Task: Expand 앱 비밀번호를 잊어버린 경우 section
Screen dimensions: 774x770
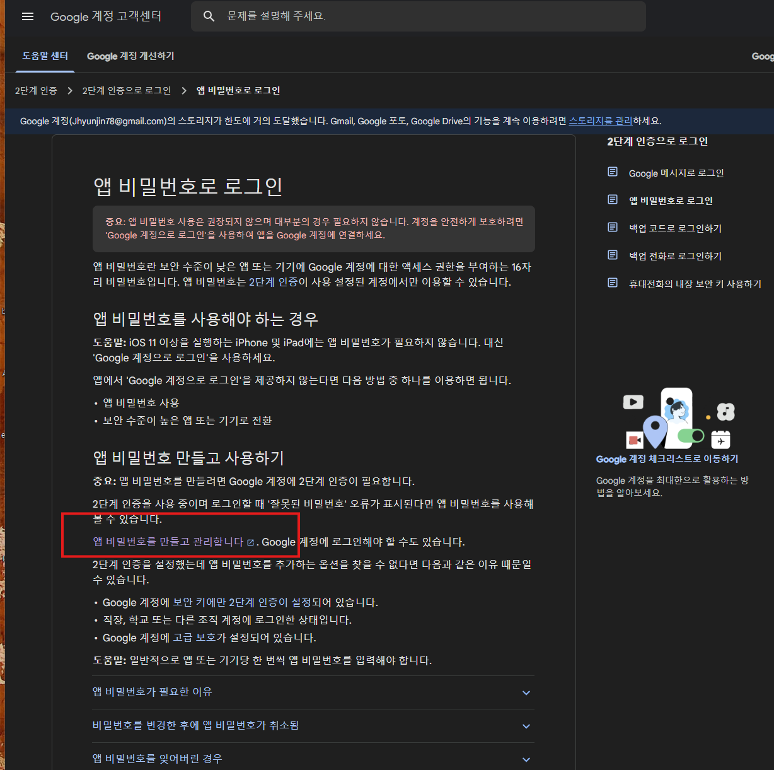Action: click(x=313, y=759)
